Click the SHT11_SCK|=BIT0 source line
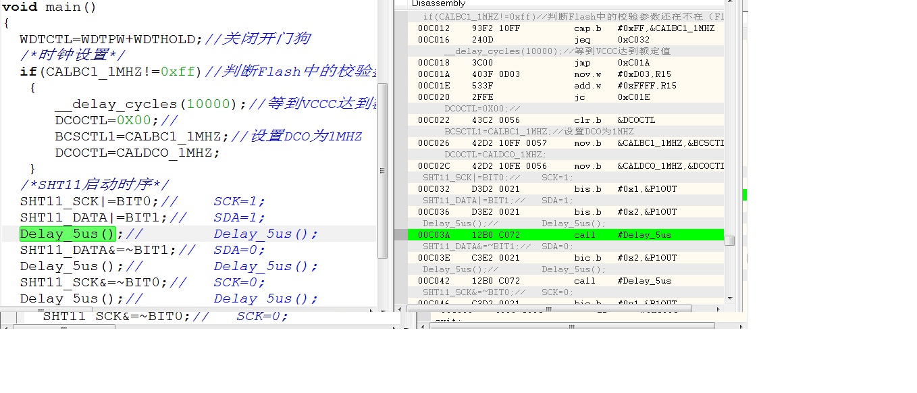The width and height of the screenshot is (917, 393). [143, 201]
